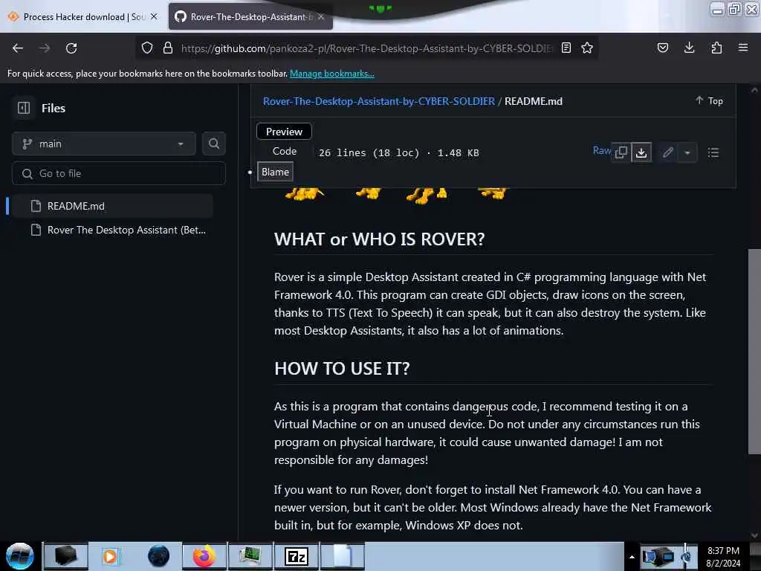This screenshot has width=761, height=571.
Task: Click the HOW TO USE IT? heading
Action: 342,369
